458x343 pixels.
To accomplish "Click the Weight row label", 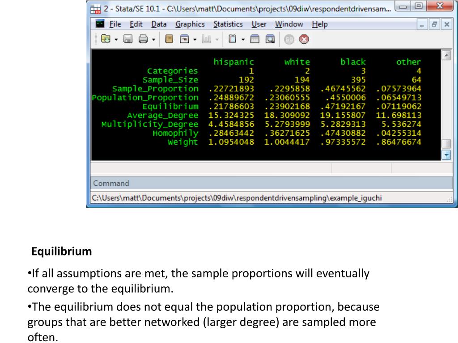I will 183,142.
